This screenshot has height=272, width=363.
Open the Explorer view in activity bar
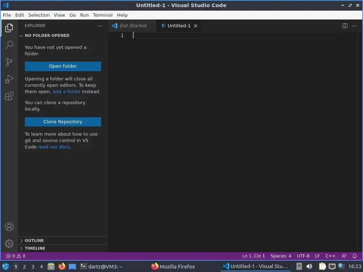(9, 28)
